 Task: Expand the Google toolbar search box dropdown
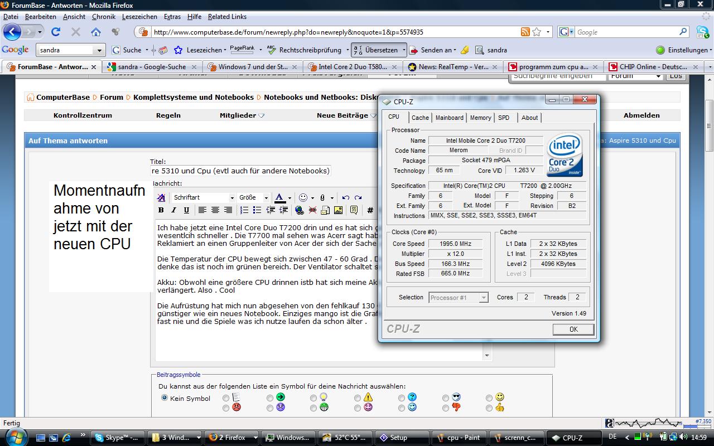point(99,50)
